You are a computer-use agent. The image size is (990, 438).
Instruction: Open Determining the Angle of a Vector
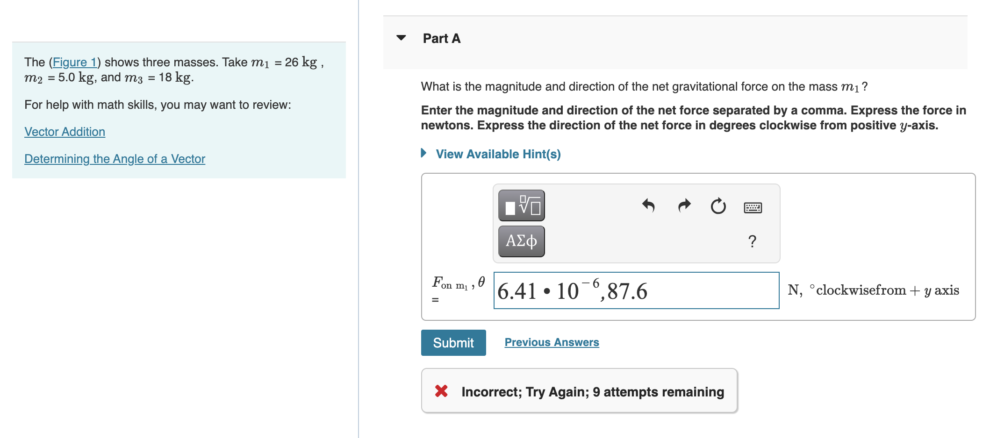pos(114,158)
